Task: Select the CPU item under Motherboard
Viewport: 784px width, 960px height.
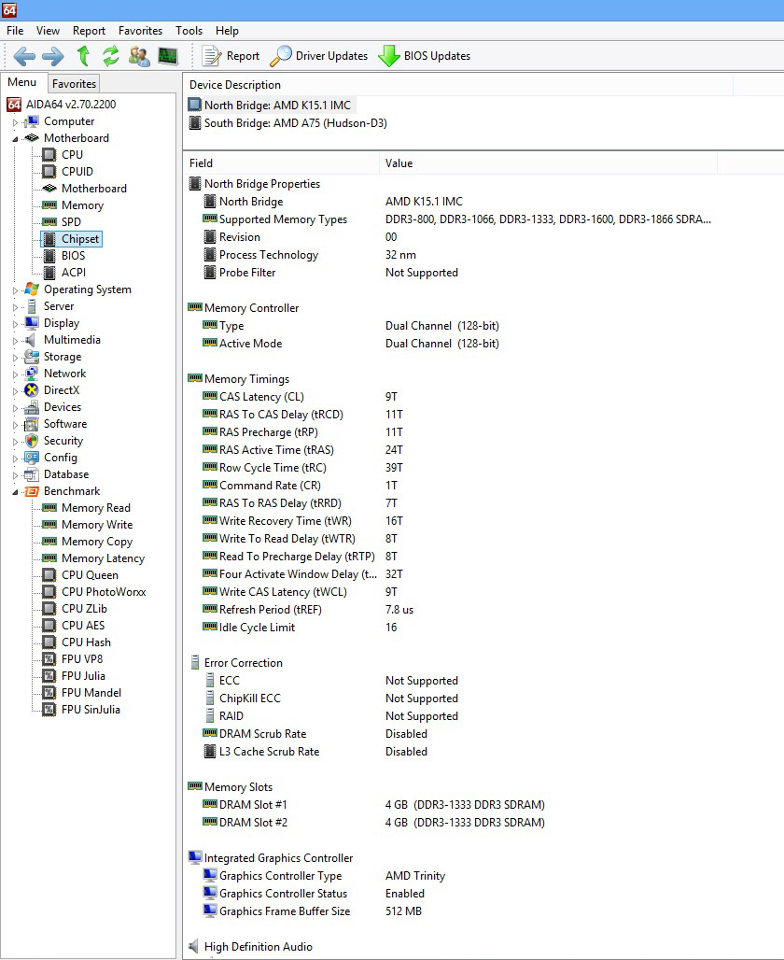Action: [72, 155]
